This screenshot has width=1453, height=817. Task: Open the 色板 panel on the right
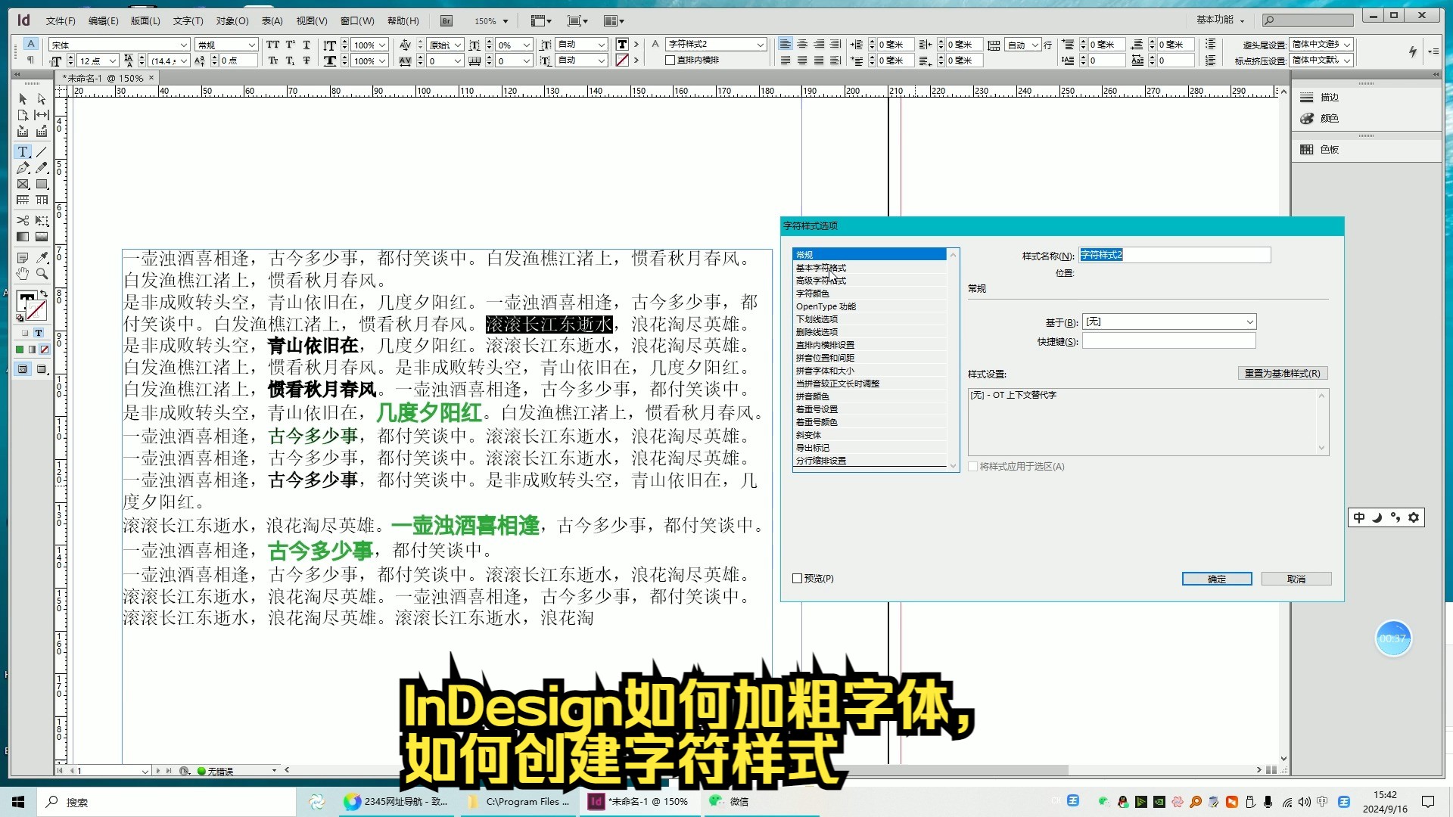click(x=1329, y=149)
